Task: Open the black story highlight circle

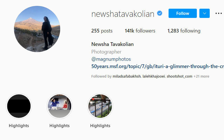Action: pos(19,106)
